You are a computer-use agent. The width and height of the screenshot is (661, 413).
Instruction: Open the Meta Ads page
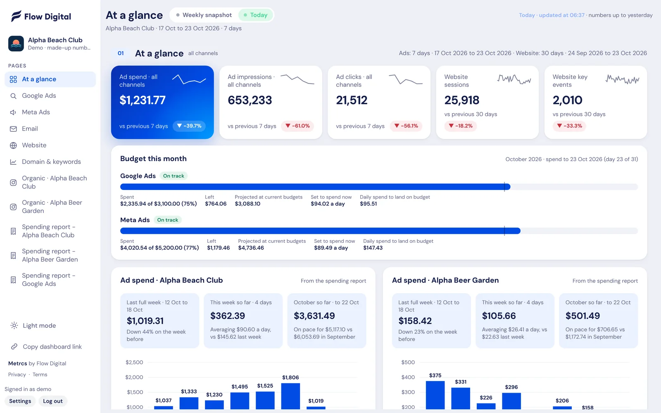pyautogui.click(x=50, y=112)
